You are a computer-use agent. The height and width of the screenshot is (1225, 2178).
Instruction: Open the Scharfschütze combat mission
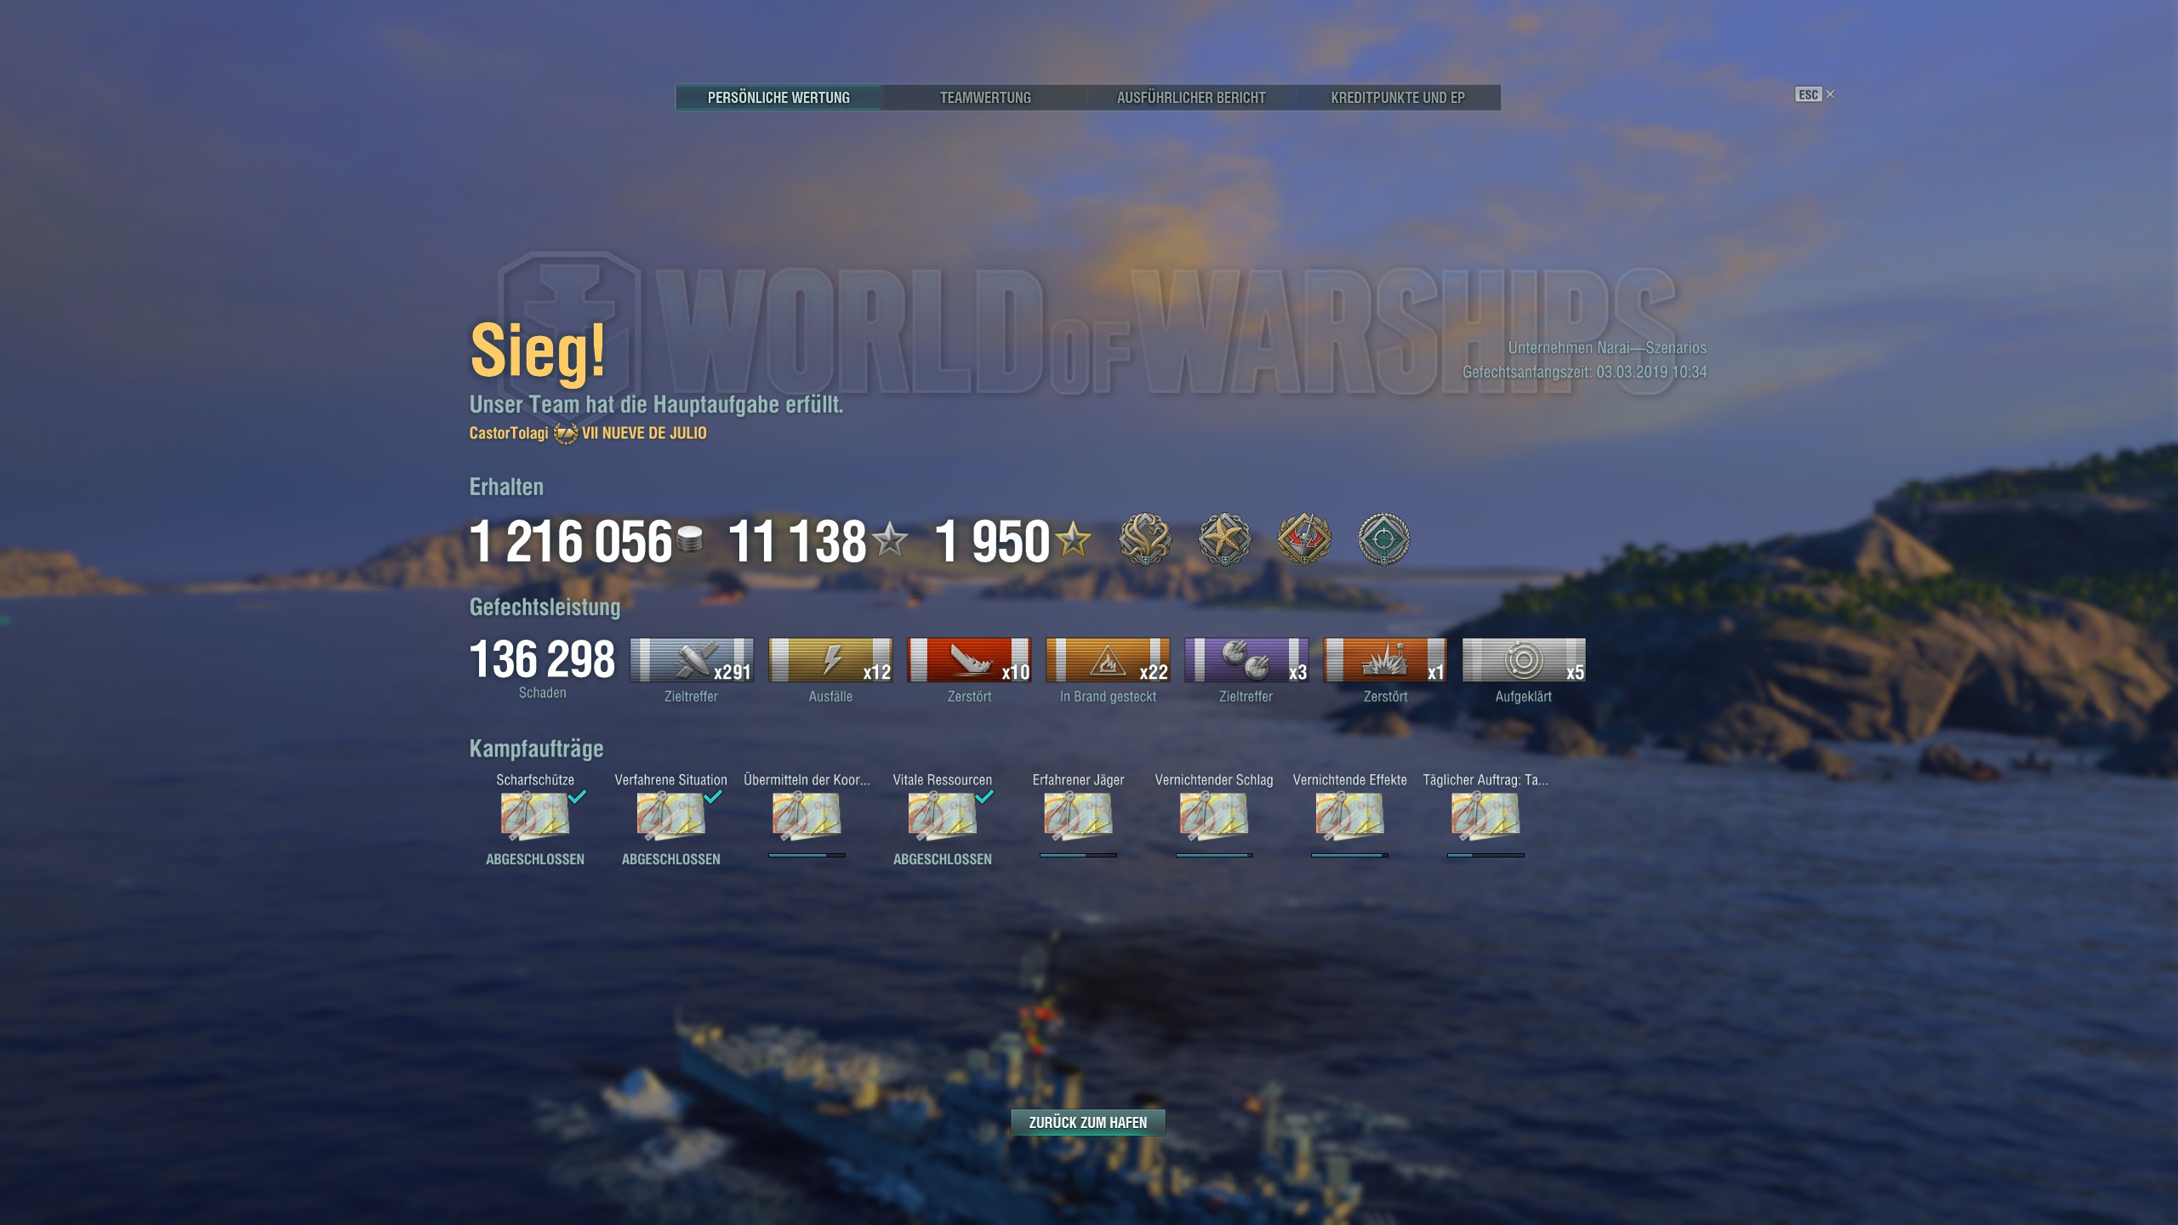click(x=535, y=816)
